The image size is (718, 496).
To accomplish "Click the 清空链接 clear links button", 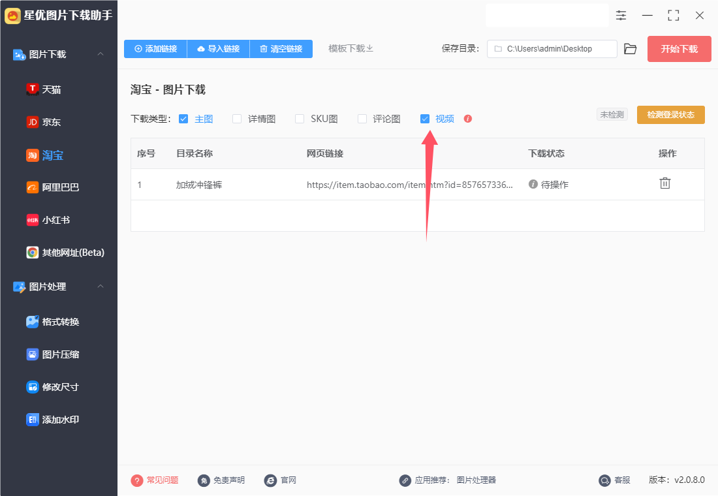I will (281, 48).
